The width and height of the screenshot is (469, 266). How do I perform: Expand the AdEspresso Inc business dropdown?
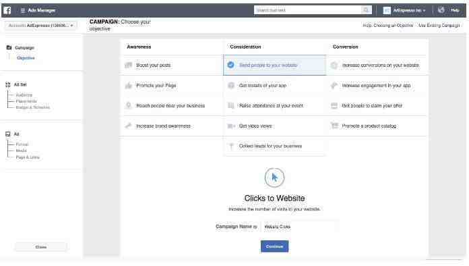[404, 11]
